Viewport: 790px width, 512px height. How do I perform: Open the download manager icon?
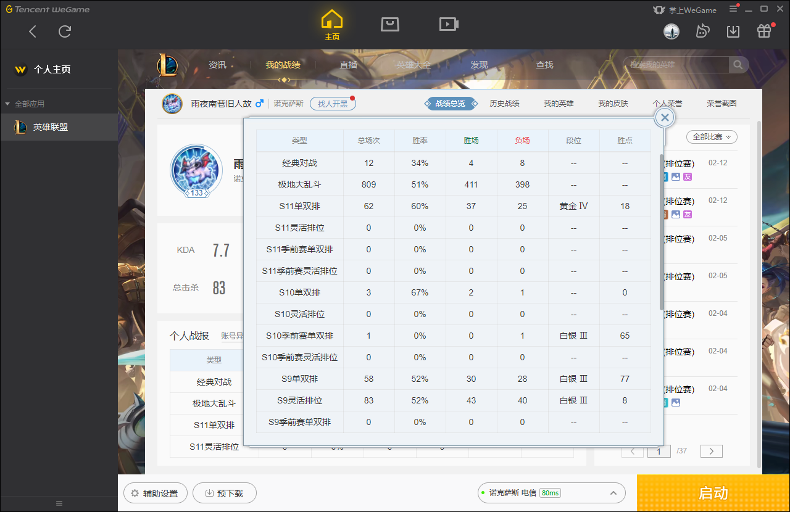(x=733, y=31)
